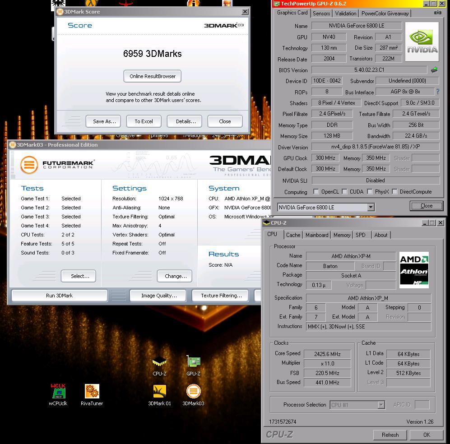Click the AMD Athlon logo in CPU-Z
The image size is (450, 444).
click(x=414, y=270)
